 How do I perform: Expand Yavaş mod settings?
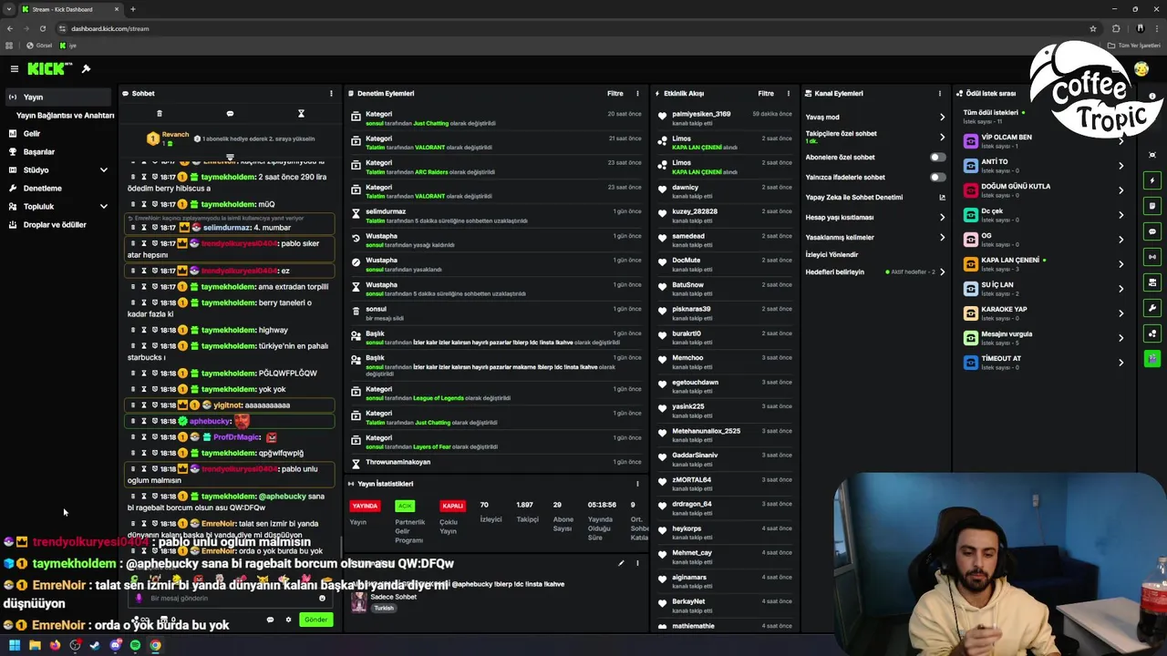point(942,117)
